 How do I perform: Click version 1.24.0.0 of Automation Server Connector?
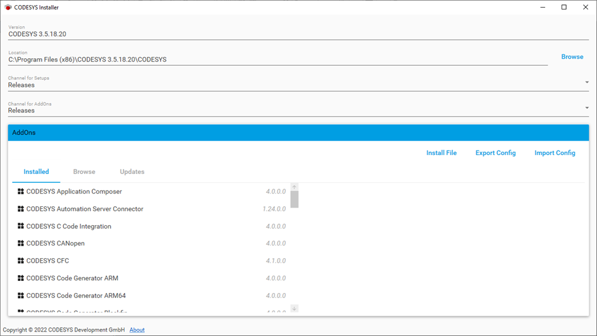pos(274,209)
